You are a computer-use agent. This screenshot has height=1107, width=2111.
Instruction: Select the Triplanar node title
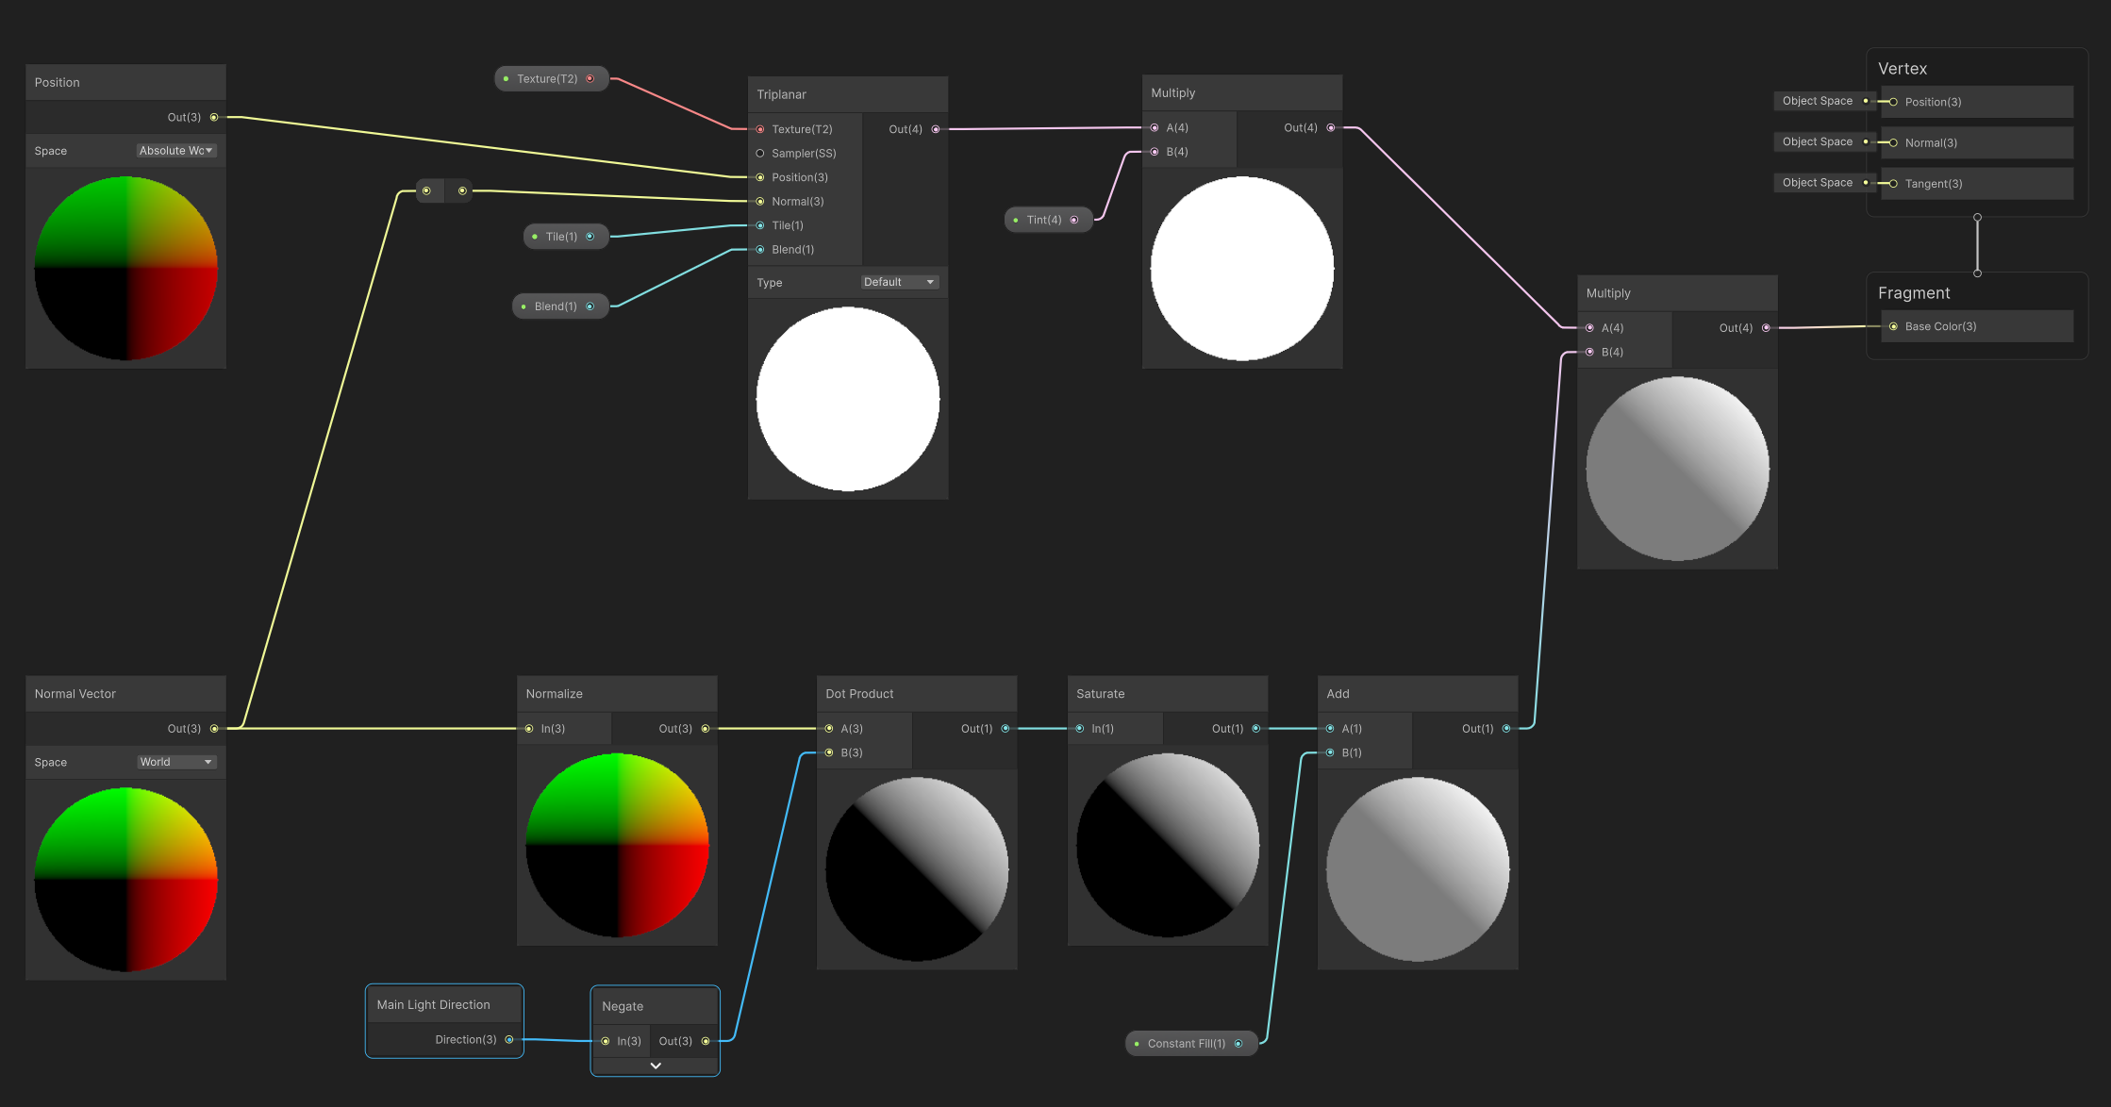782,94
